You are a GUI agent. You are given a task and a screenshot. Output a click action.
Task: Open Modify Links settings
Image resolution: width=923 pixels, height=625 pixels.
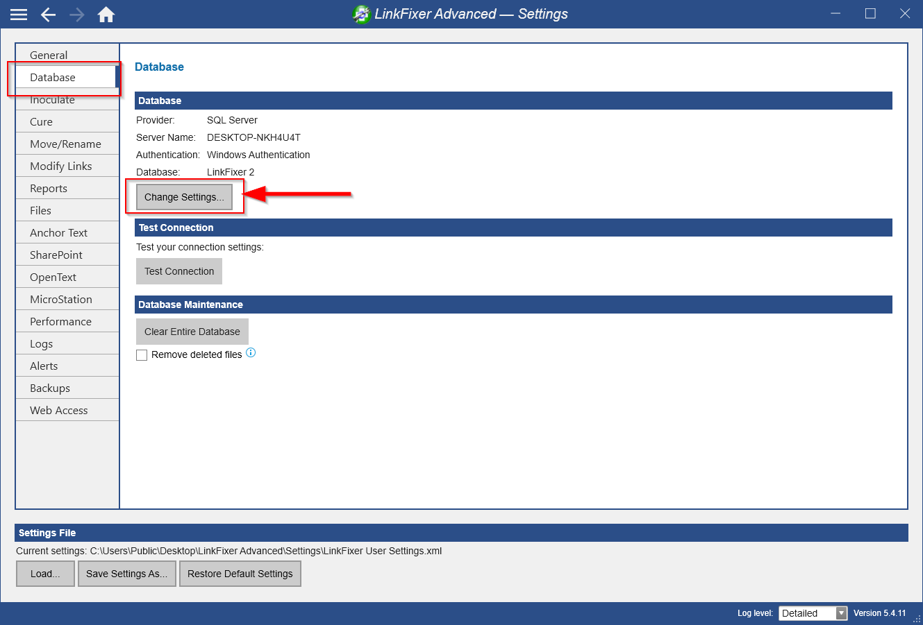(67, 166)
